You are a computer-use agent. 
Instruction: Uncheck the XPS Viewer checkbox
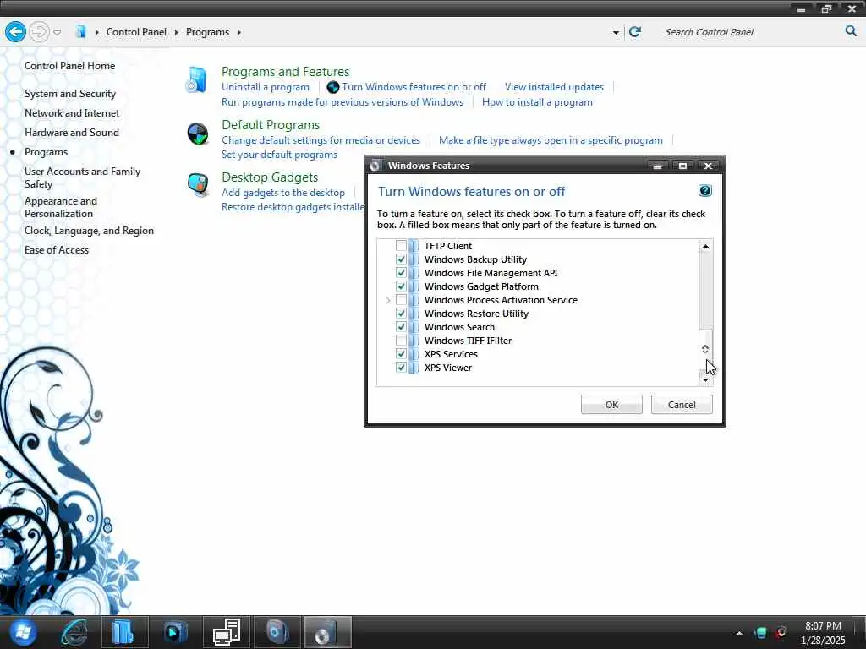tap(401, 368)
